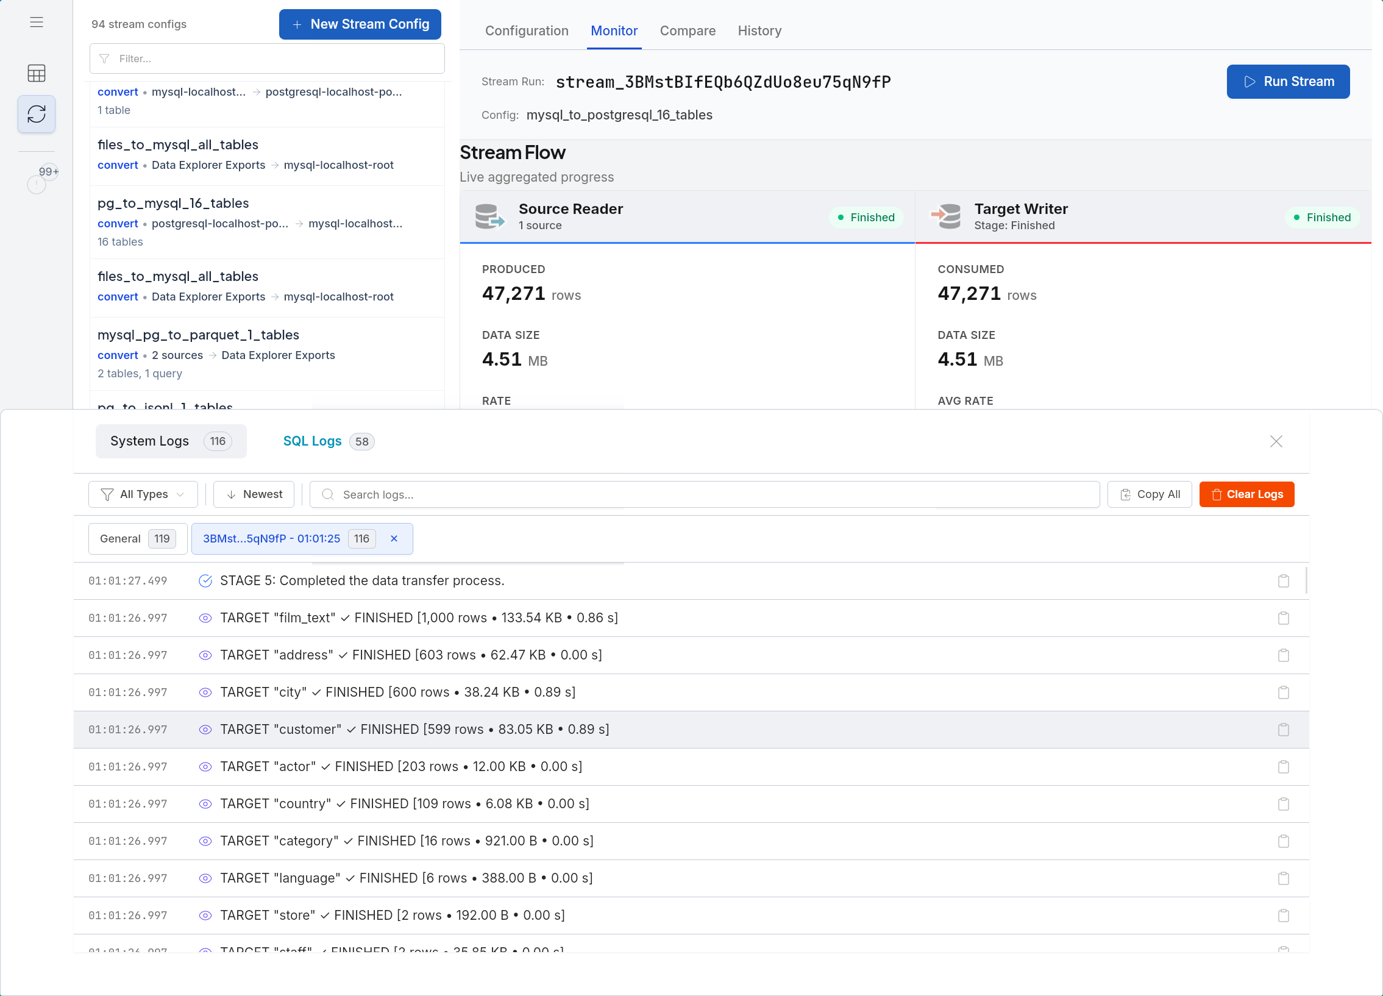Open the hamburger menu icon
This screenshot has height=996, width=1383.
click(x=37, y=23)
